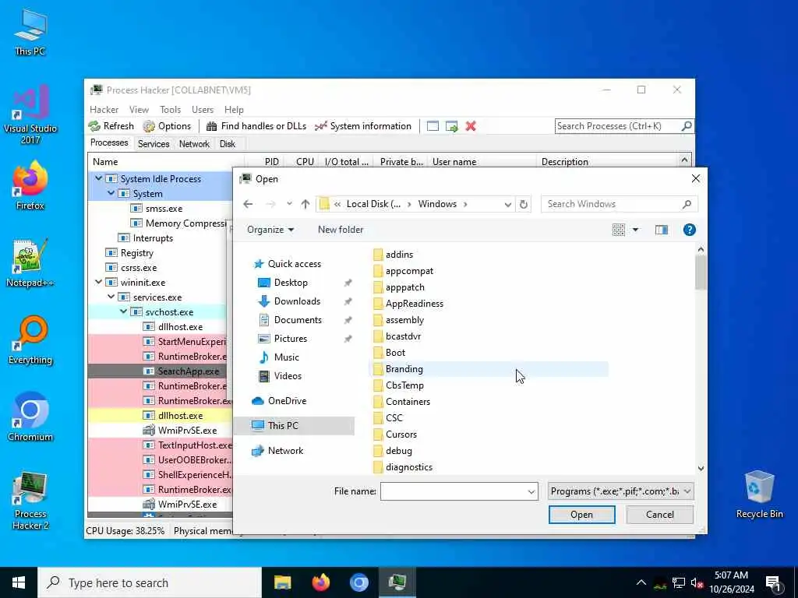Open the view options dropdown arrow
Viewport: 798px width, 598px height.
point(636,230)
